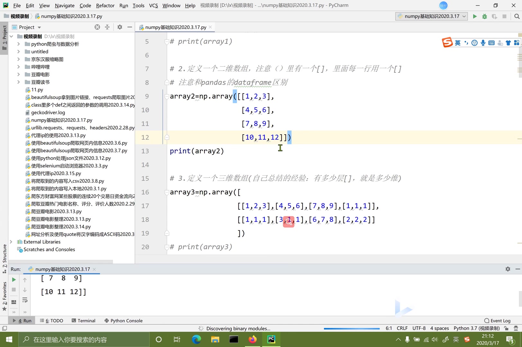
Task: Collapse all in Project panel
Action: (x=107, y=27)
